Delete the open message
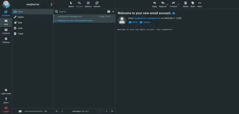The width and height of the screenshot is (239, 114). (x=185, y=4)
